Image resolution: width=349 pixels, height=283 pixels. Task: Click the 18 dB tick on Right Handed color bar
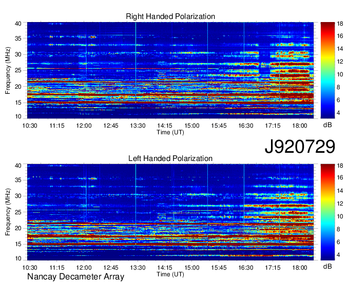click(x=340, y=24)
